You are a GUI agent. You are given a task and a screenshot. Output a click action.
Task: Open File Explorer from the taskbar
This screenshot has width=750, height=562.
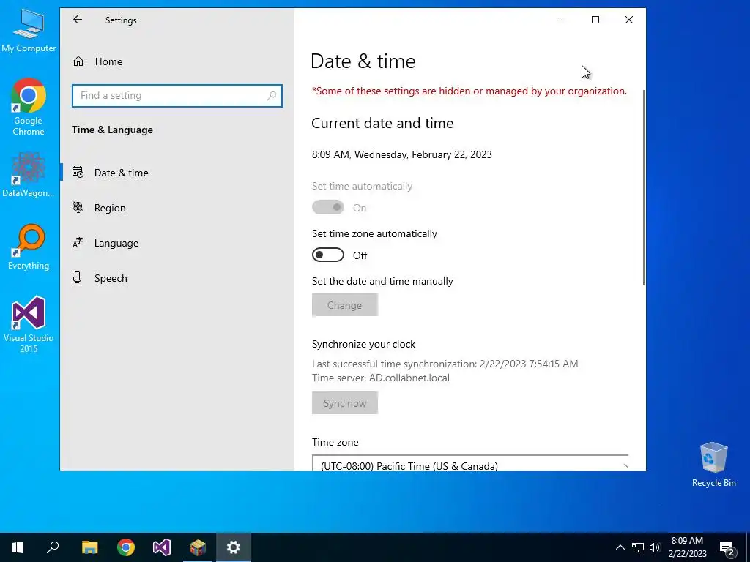pos(89,547)
